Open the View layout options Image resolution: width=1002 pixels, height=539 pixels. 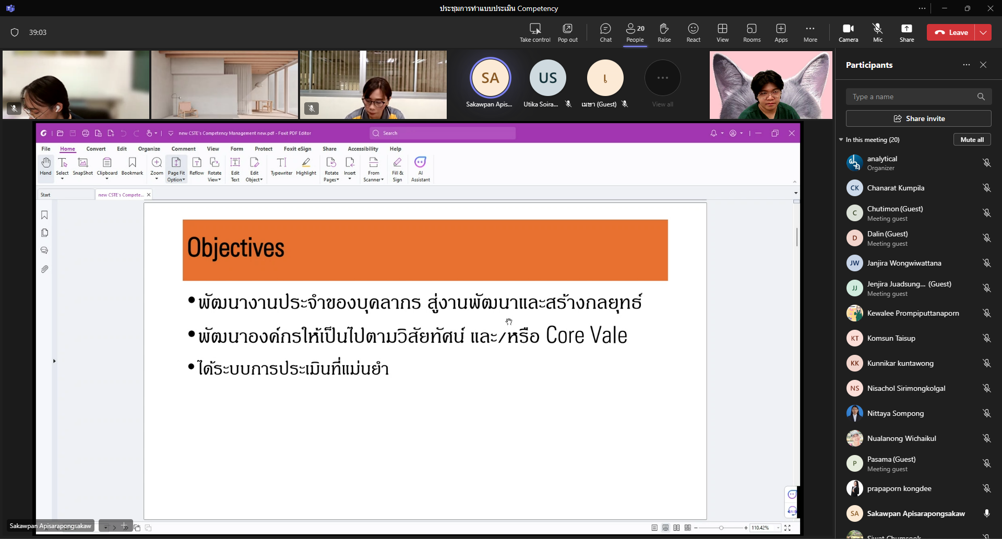[x=722, y=32]
